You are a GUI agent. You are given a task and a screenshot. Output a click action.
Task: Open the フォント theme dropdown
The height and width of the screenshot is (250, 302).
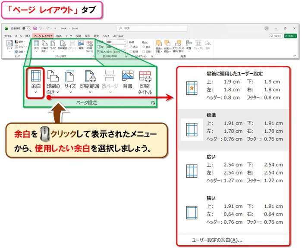pyautogui.click(x=21, y=47)
